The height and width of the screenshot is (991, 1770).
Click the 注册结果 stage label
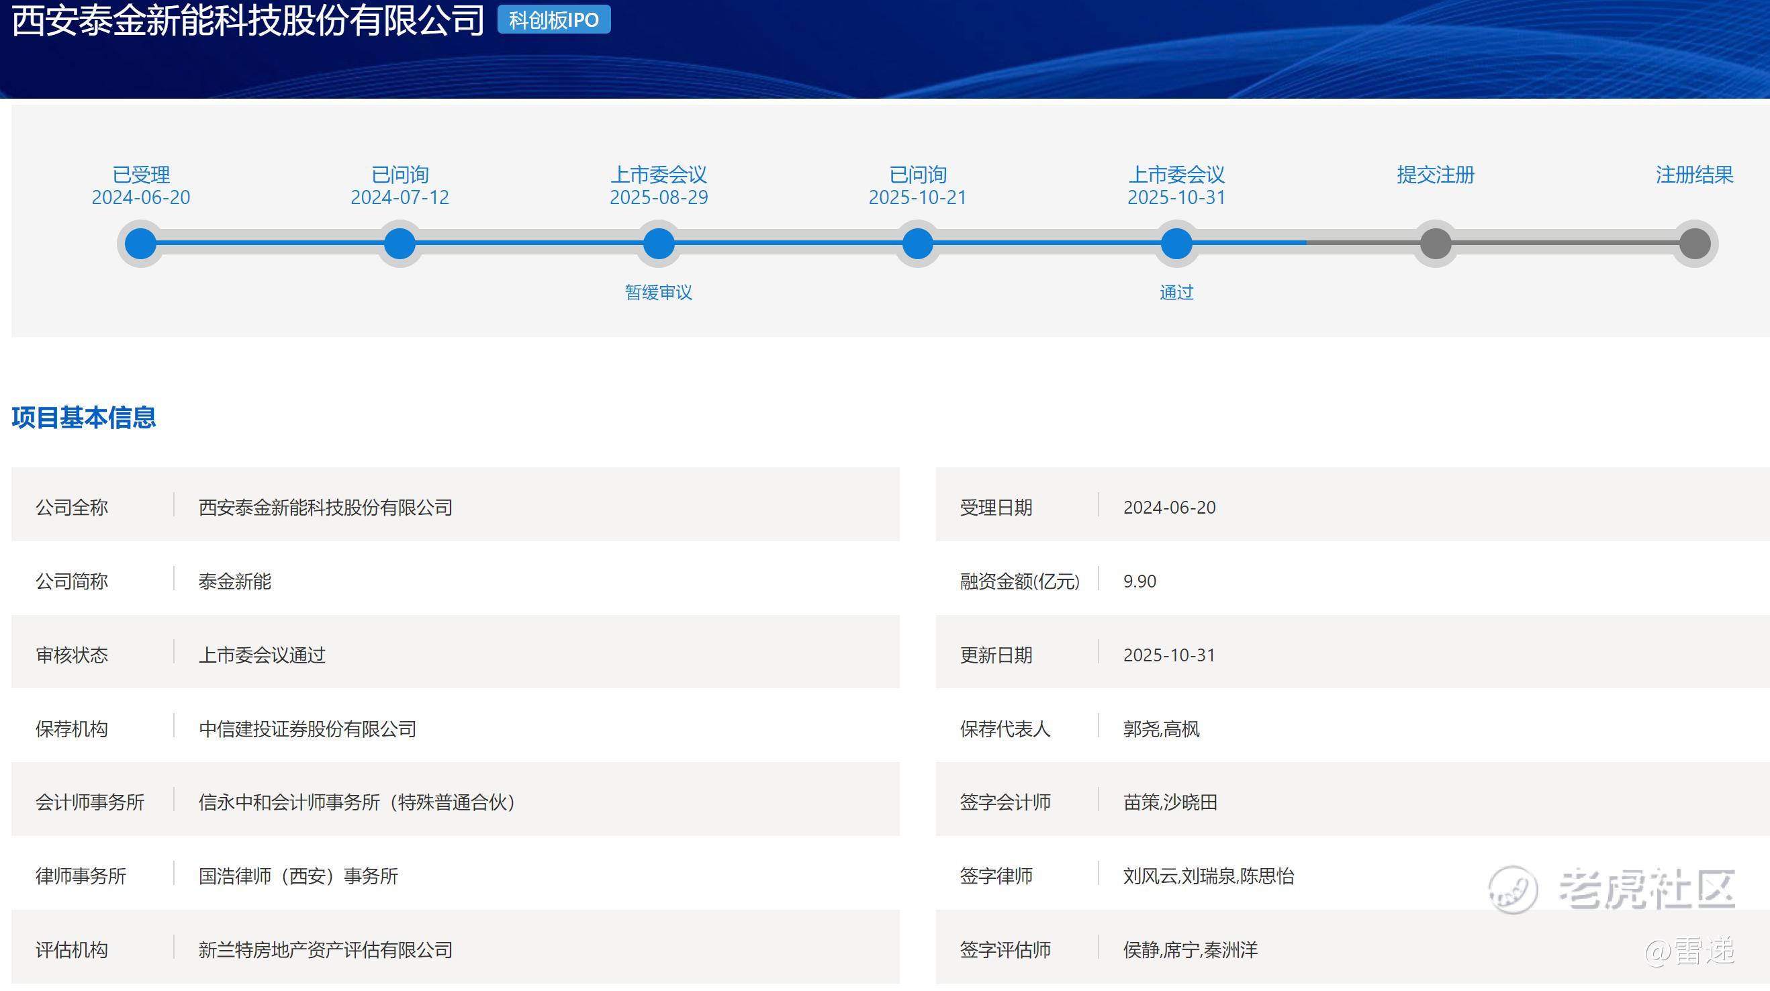1694,175
